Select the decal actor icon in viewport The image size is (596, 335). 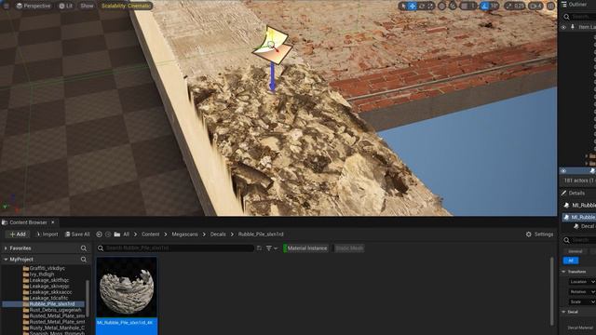[272, 44]
